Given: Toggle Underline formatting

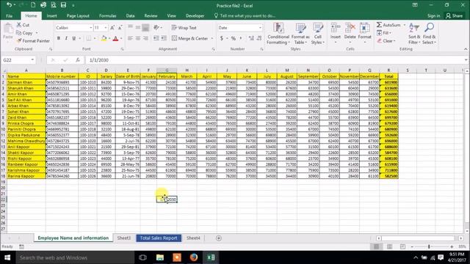Looking at the screenshot, I should (73, 38).
